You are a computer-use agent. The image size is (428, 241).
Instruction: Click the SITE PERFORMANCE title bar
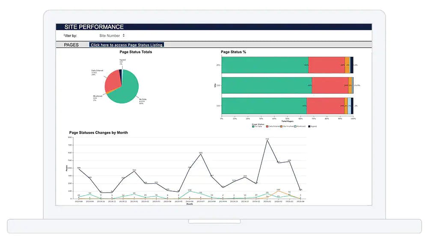click(214, 27)
